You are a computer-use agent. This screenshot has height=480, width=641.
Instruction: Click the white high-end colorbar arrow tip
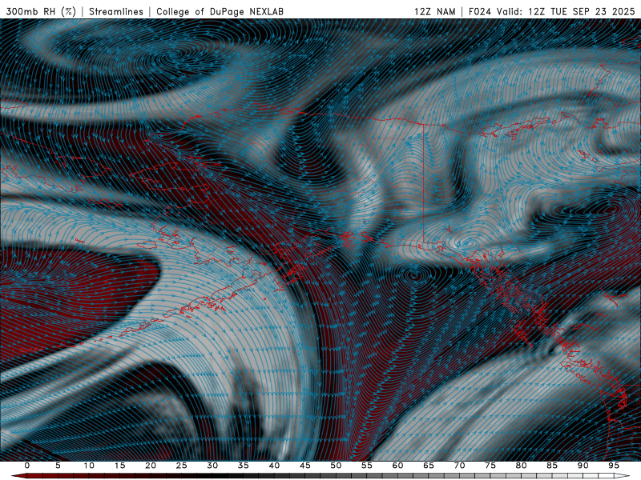point(623,476)
